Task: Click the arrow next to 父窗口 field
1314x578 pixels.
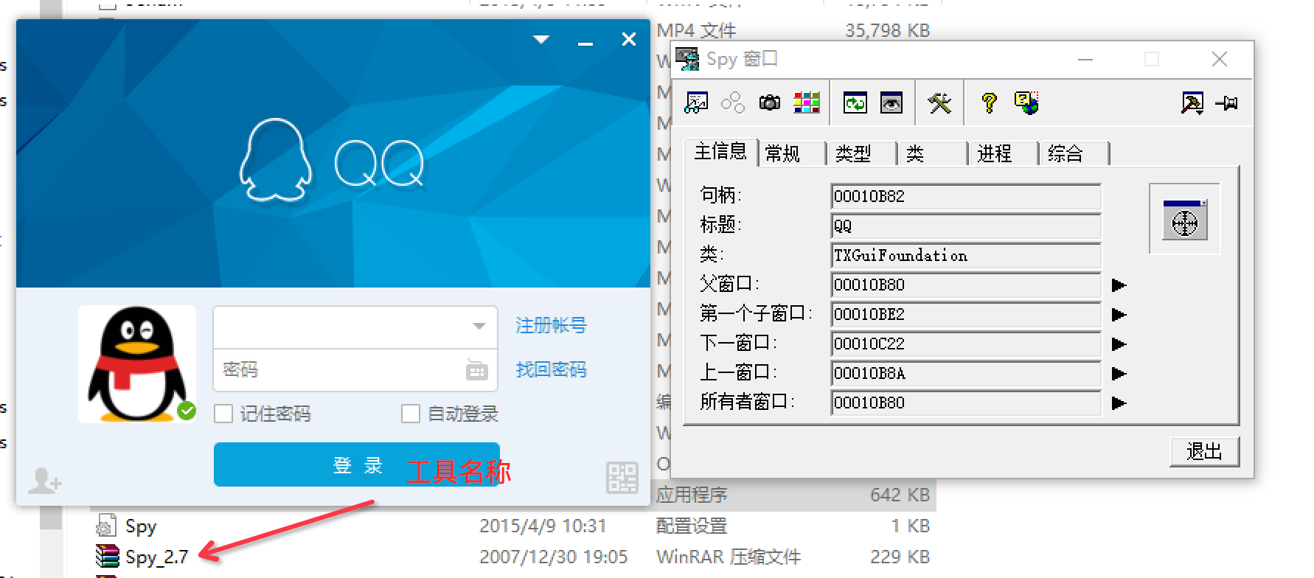Action: point(1119,285)
